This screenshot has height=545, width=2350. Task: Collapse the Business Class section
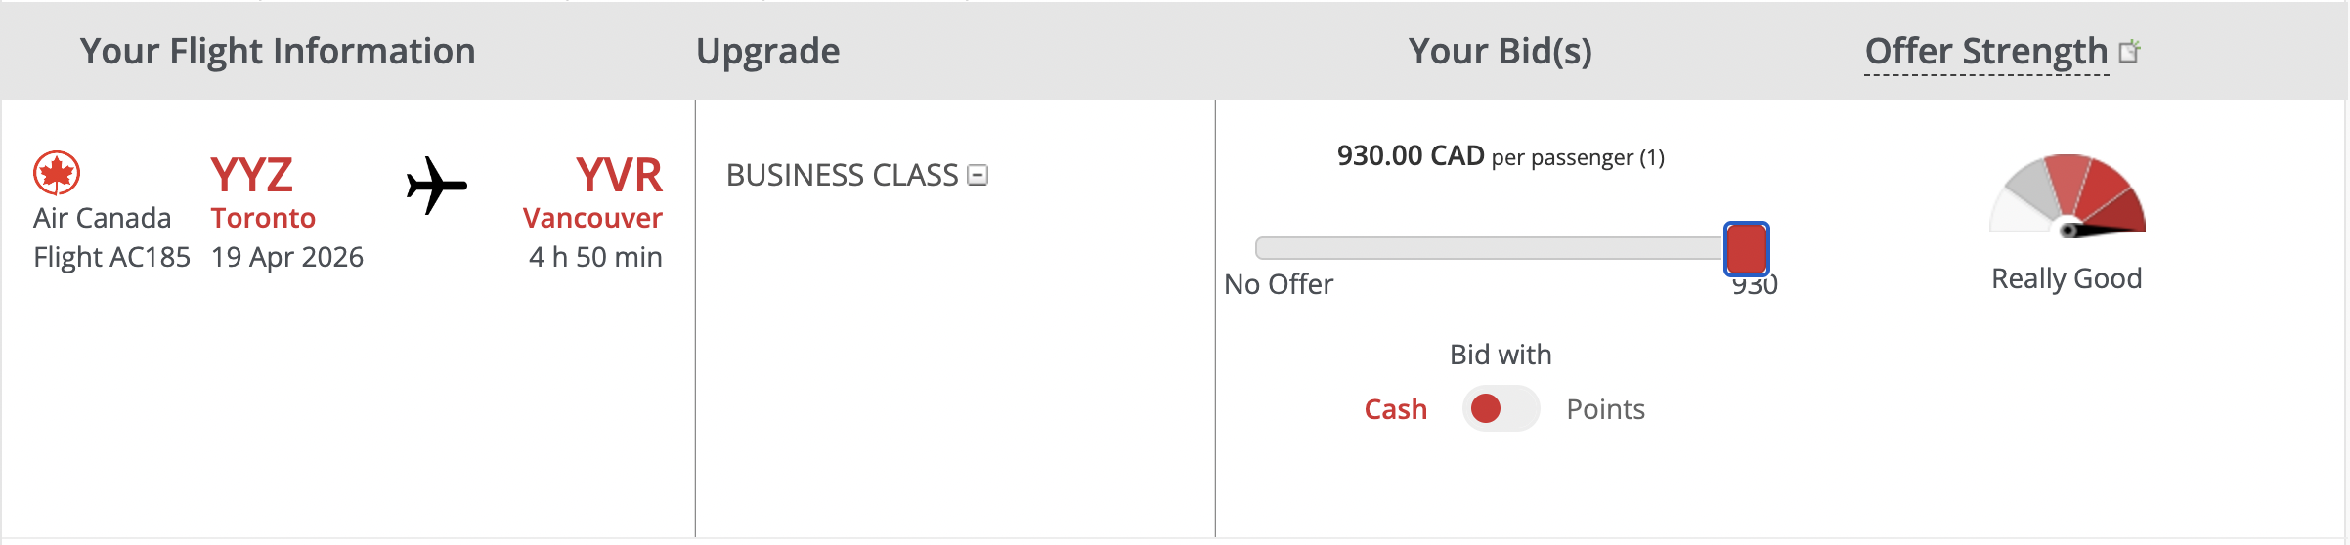(978, 175)
